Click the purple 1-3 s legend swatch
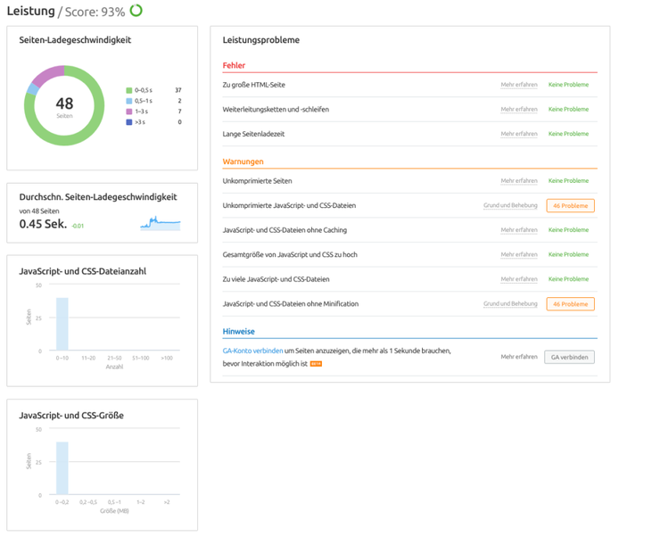 click(128, 112)
